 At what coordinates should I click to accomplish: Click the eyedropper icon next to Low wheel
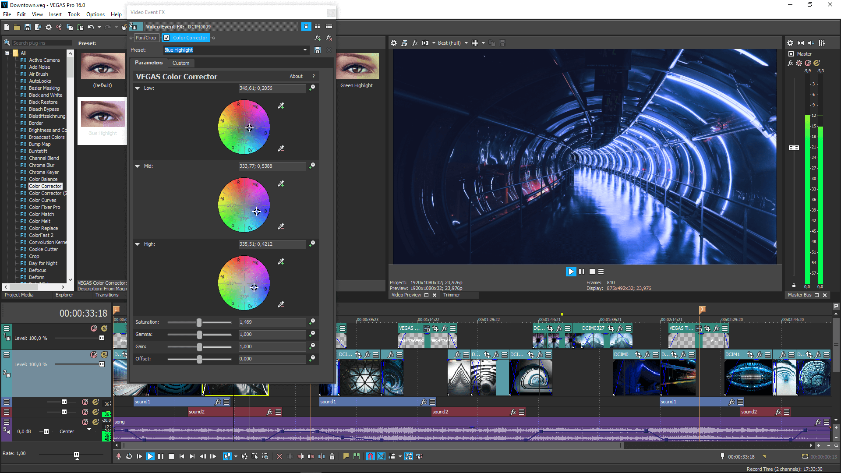(281, 106)
